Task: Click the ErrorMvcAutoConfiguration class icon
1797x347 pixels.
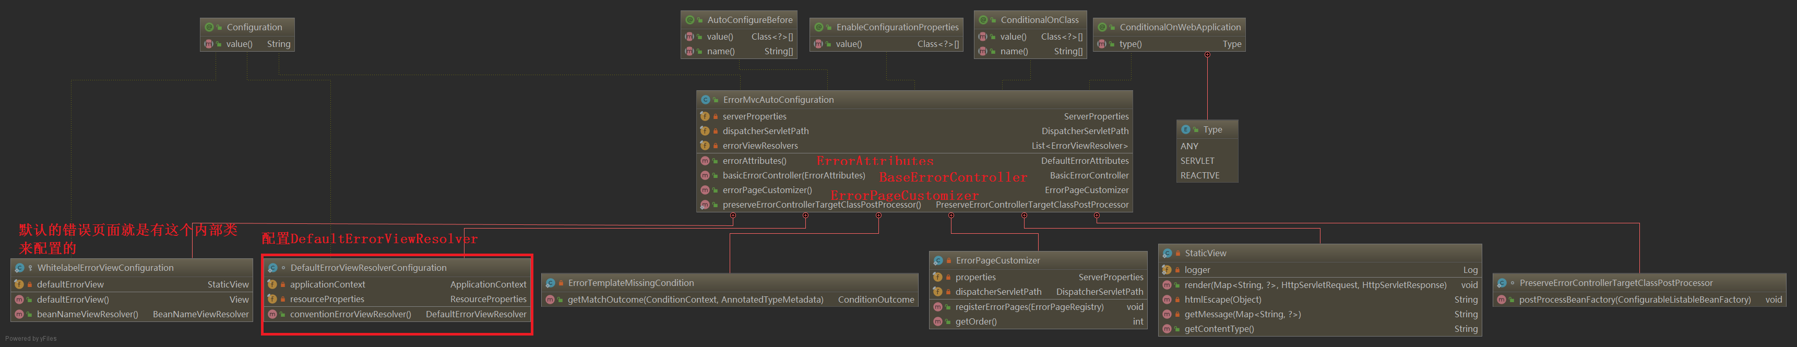Action: coord(705,100)
